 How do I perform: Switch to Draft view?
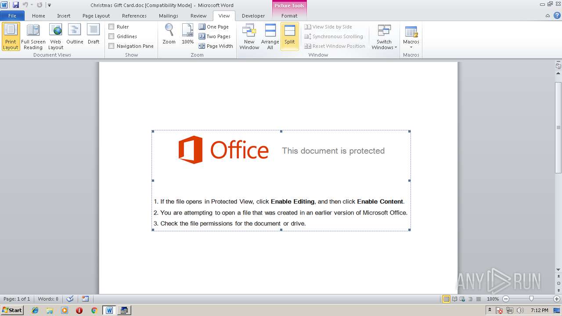[x=94, y=34]
